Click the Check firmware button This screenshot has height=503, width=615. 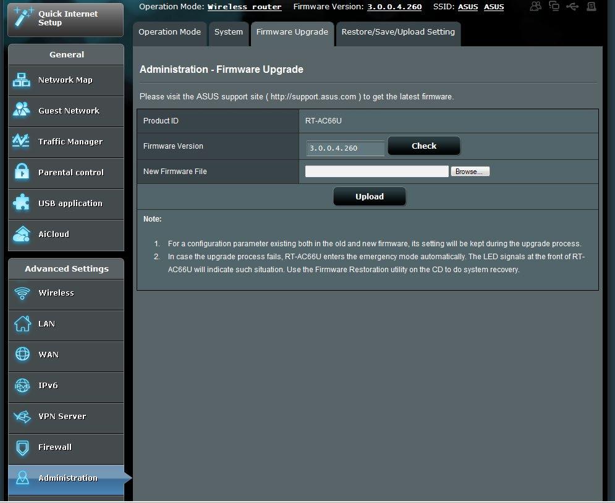click(423, 146)
